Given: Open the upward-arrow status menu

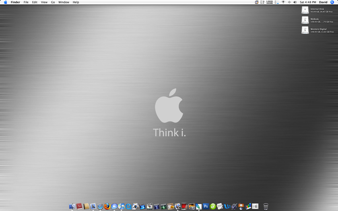Looking at the screenshot, I should 283,2.
